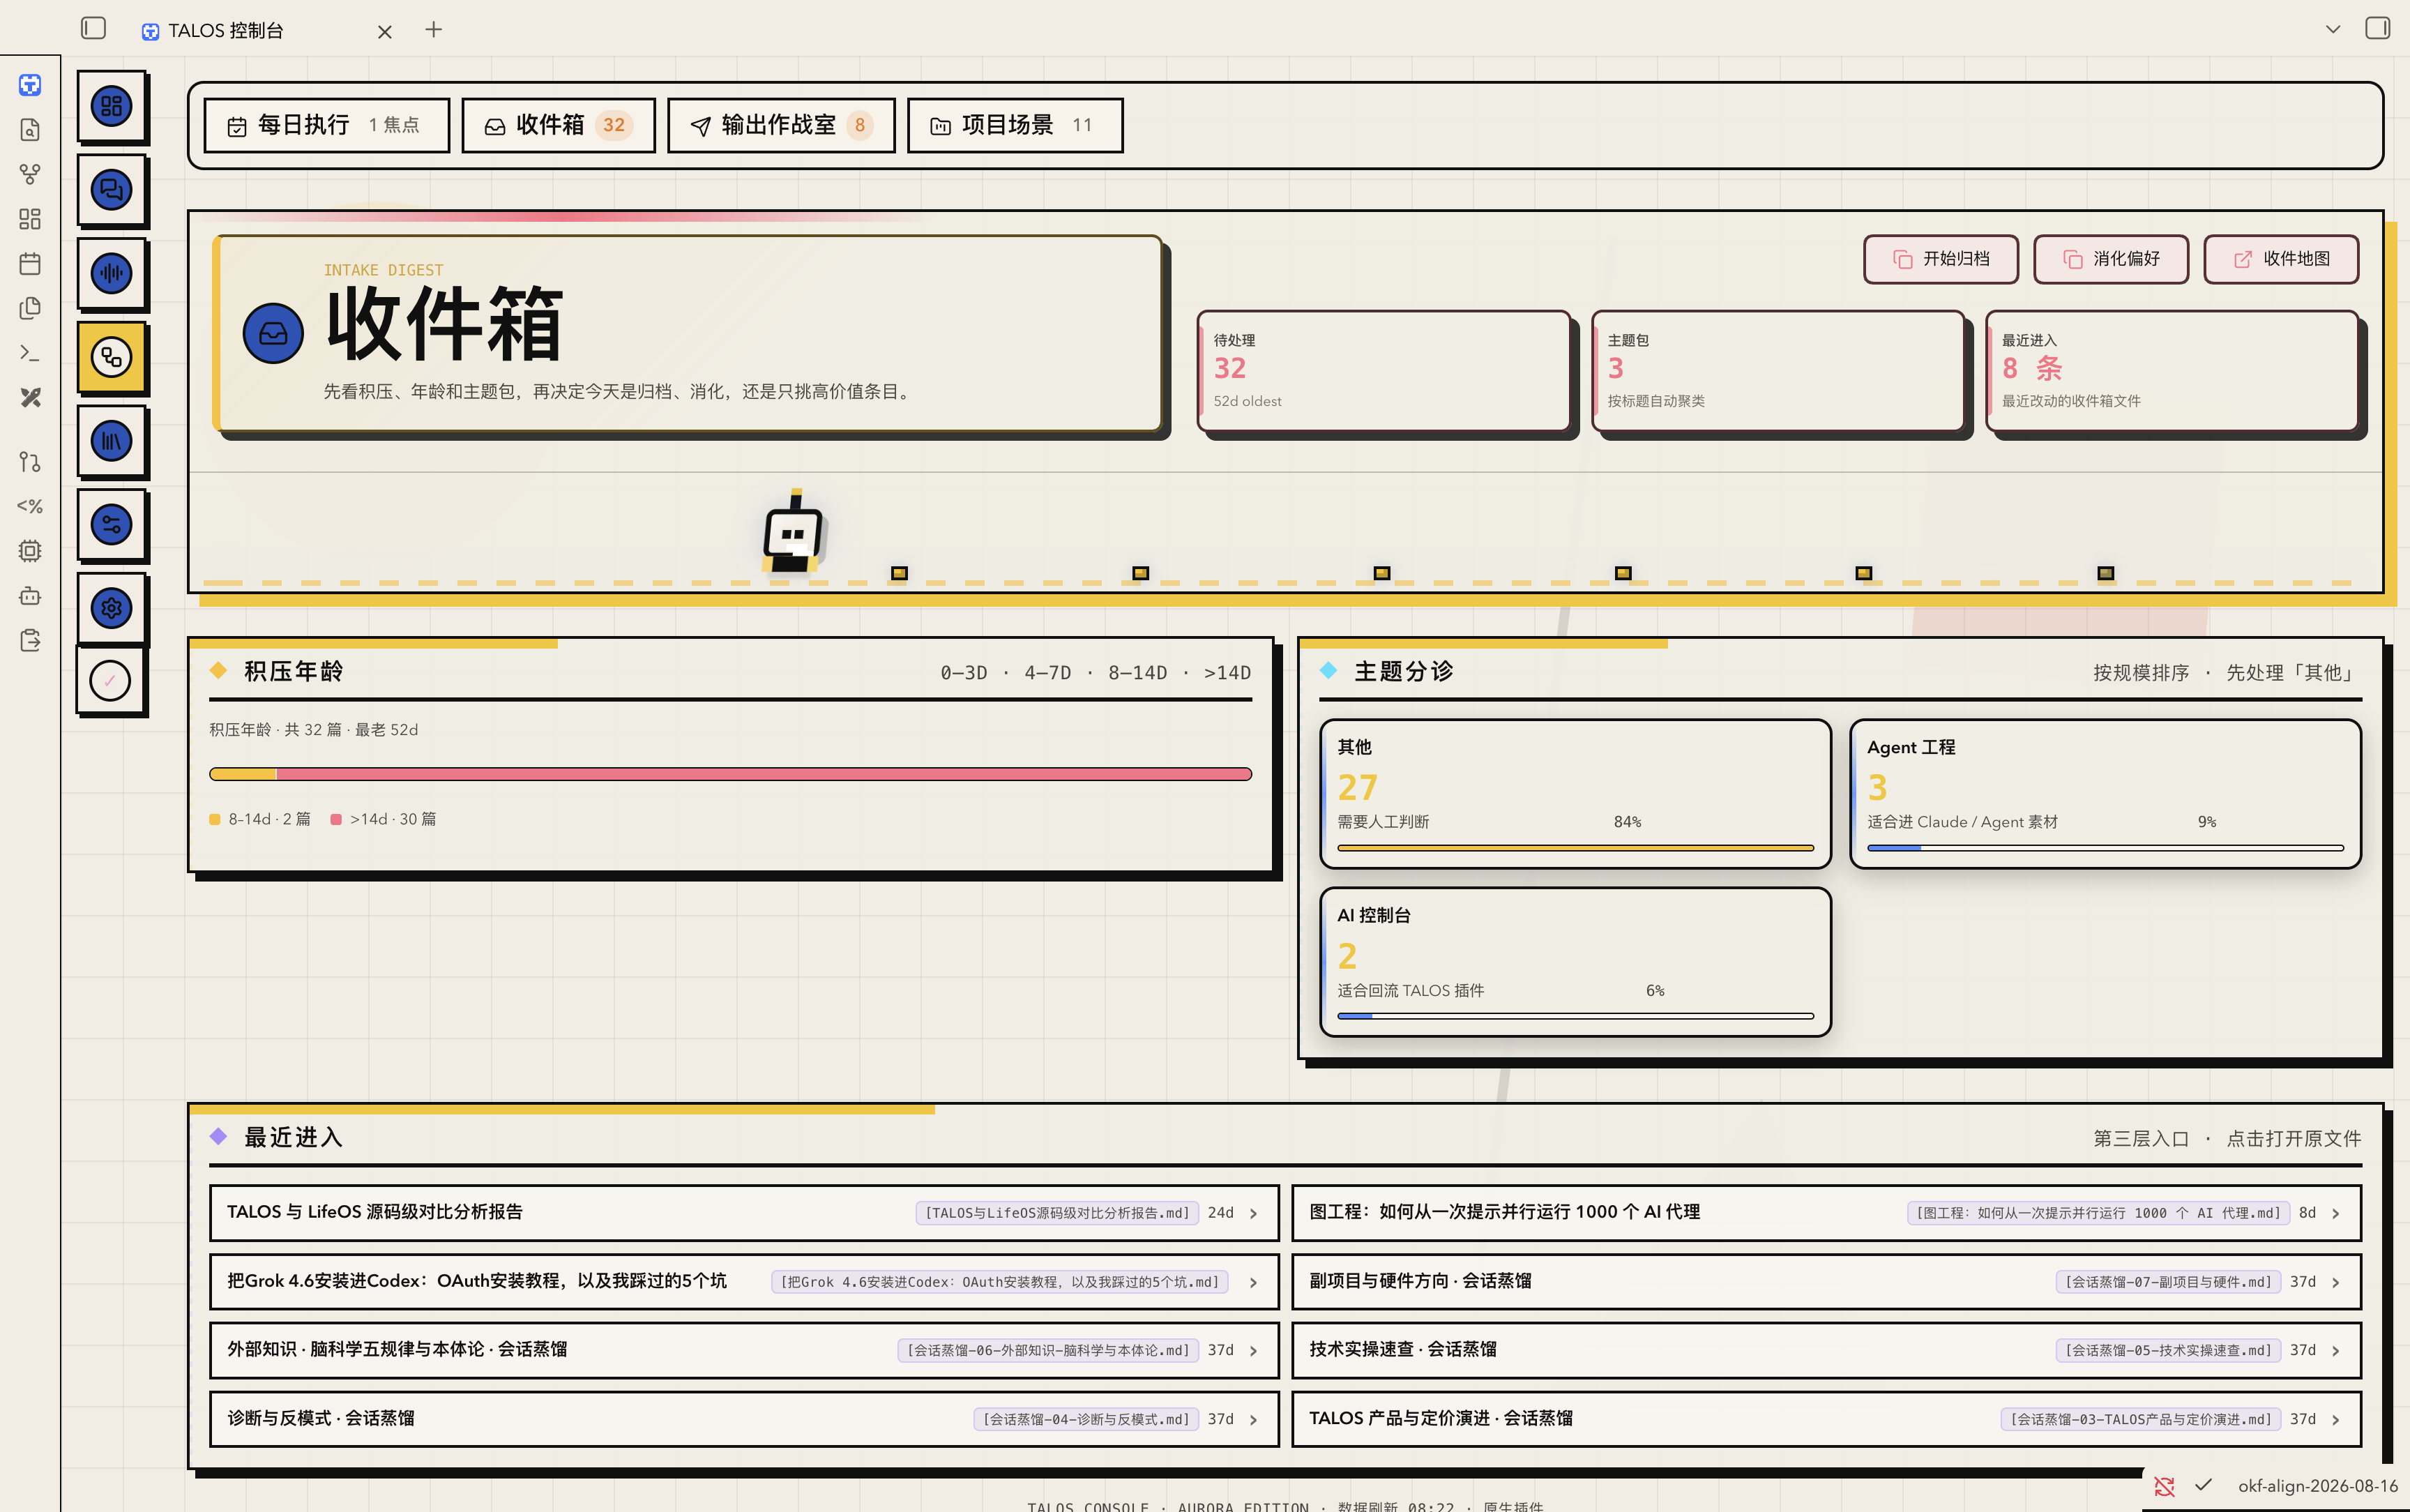Click the Agent 工程 9% progress bar
2410x1512 pixels.
click(x=2105, y=848)
